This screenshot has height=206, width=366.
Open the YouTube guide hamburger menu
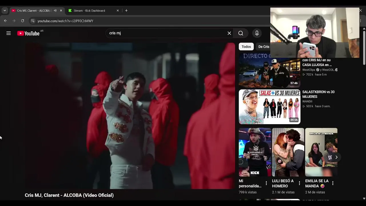9,33
